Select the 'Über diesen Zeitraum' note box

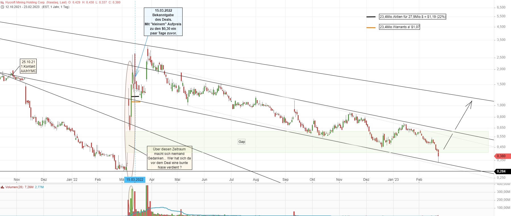[169, 158]
